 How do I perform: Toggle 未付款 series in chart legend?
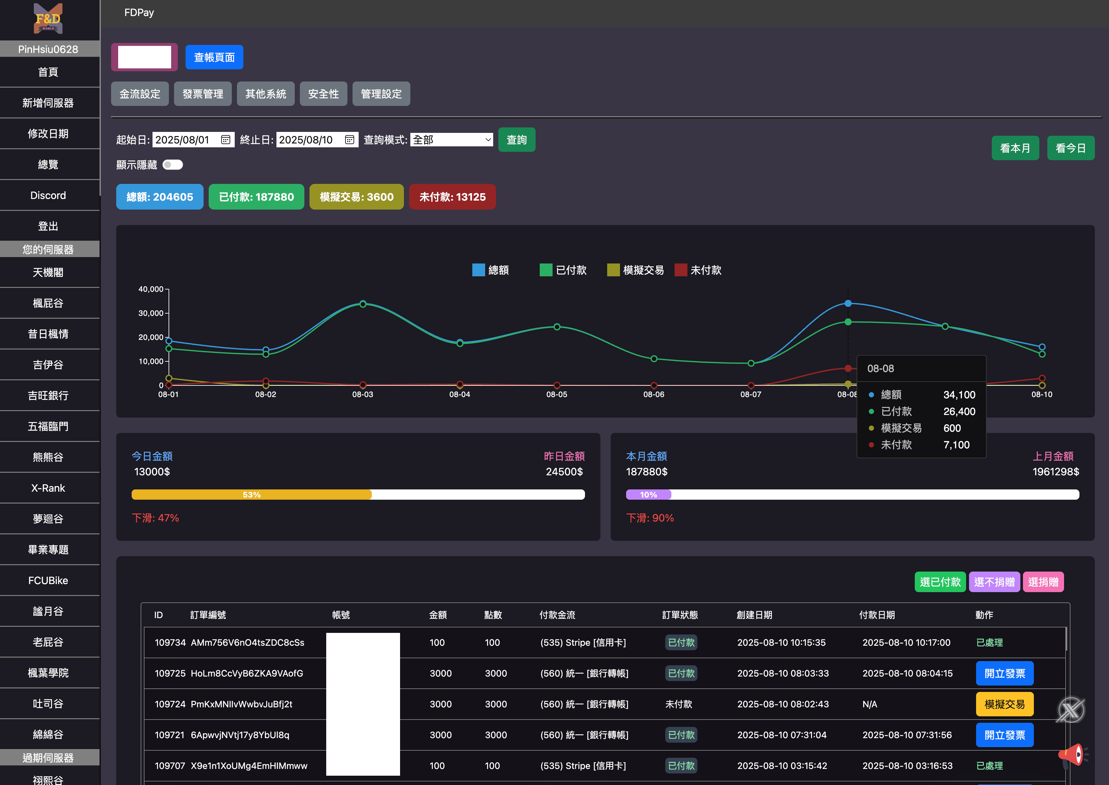coord(698,270)
